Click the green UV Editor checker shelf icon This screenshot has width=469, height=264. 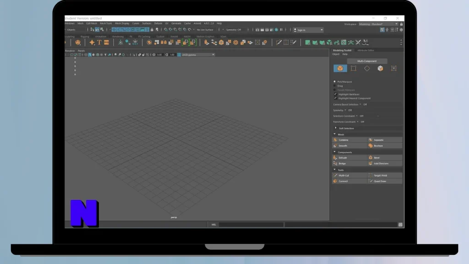click(x=344, y=43)
